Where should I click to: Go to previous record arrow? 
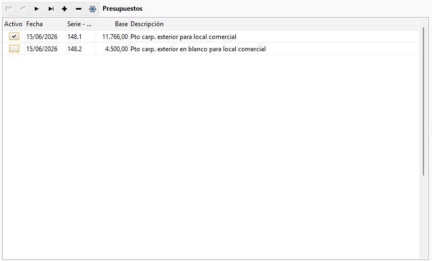(x=23, y=9)
